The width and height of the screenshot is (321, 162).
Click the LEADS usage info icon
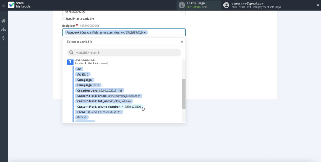click(x=182, y=5)
